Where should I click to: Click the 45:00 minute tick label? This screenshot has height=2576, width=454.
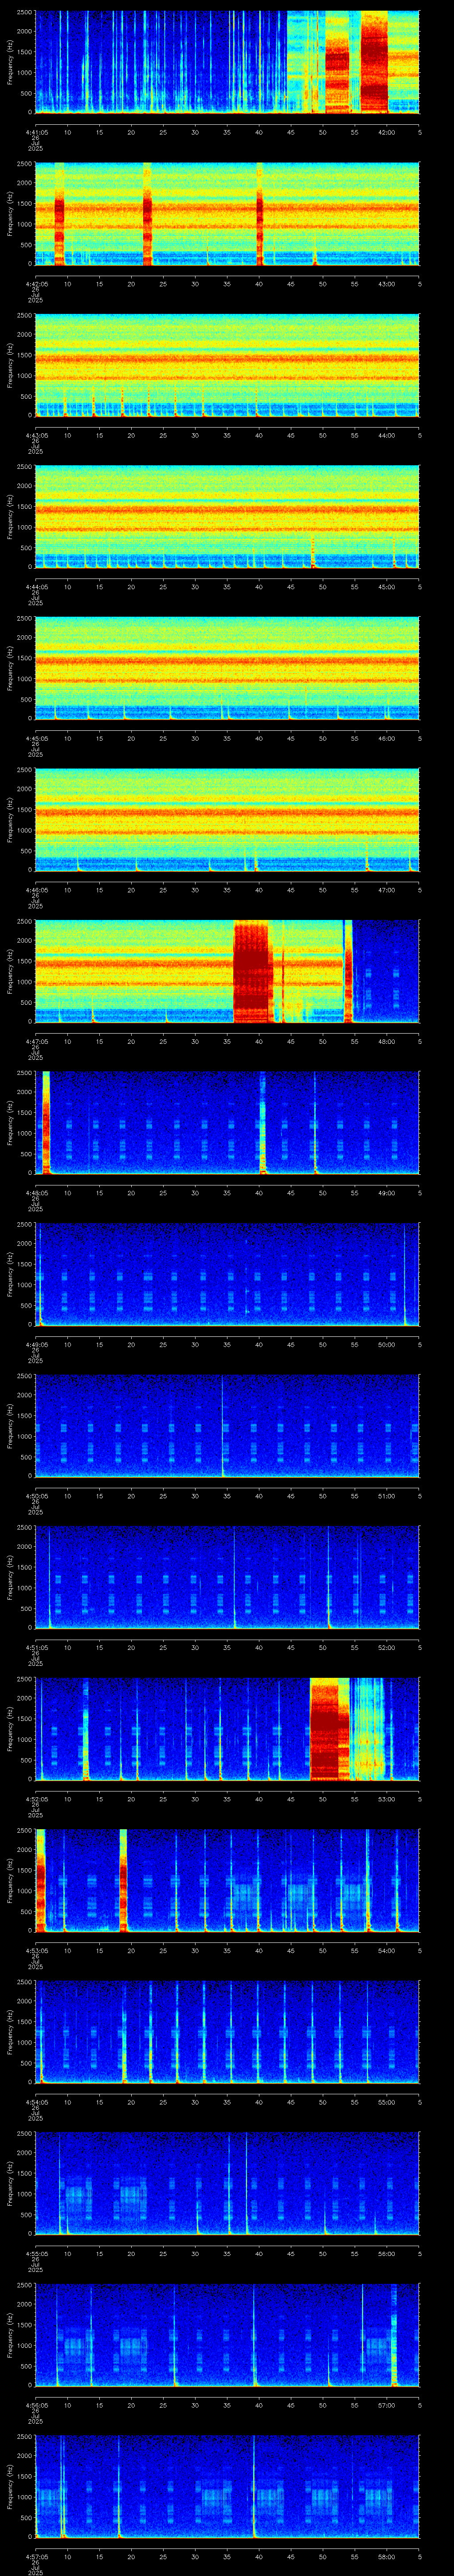[386, 587]
